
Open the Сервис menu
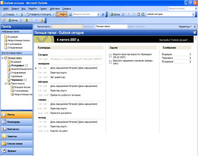coord(43,9)
